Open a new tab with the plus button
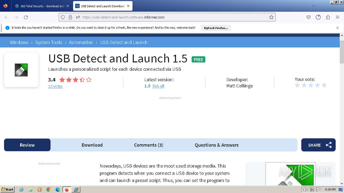 pyautogui.click(x=138, y=6)
